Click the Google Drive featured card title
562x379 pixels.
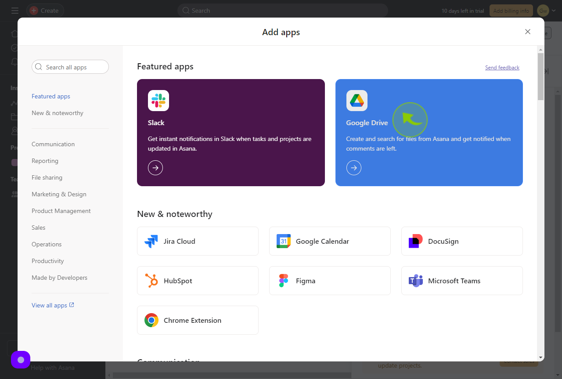pyautogui.click(x=367, y=123)
